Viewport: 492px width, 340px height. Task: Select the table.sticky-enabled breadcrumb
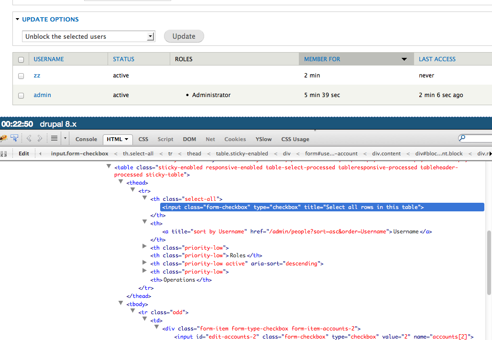(242, 154)
